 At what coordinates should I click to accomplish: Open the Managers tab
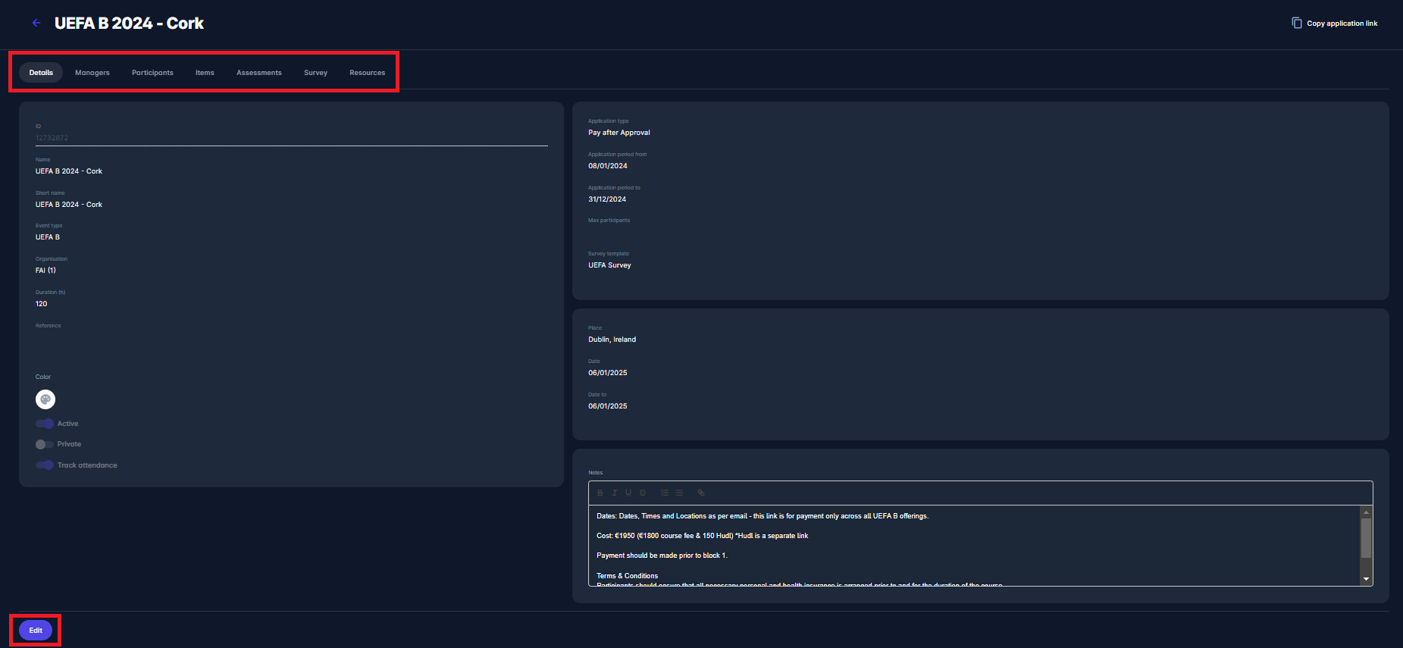tap(92, 73)
